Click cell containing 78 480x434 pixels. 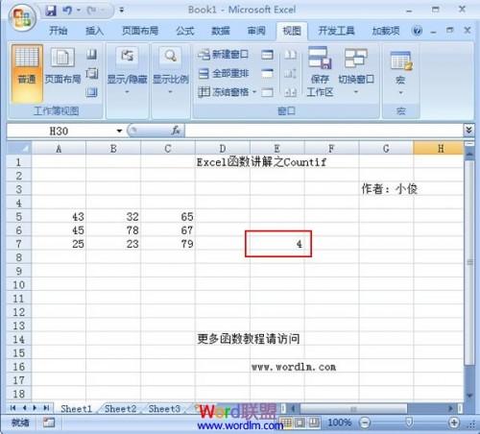(113, 230)
